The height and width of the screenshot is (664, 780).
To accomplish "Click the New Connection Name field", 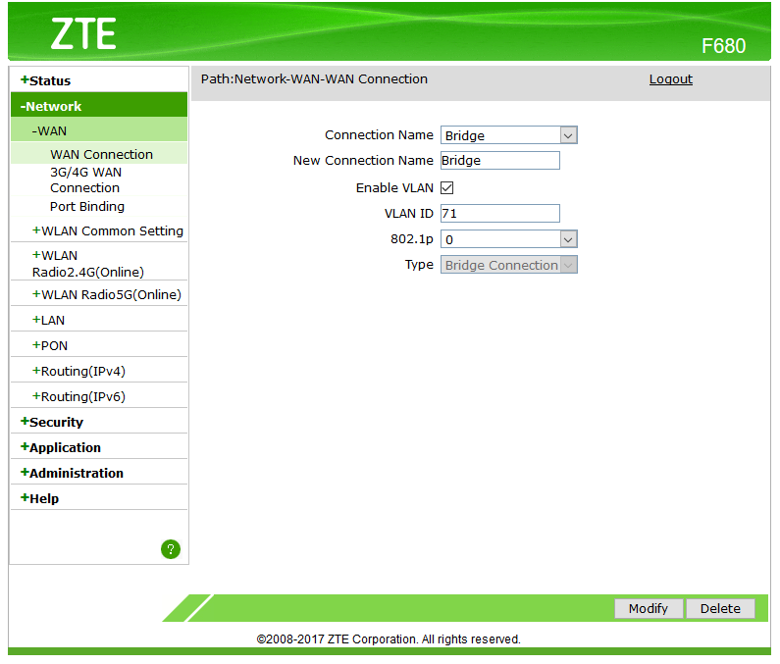I will tap(500, 160).
